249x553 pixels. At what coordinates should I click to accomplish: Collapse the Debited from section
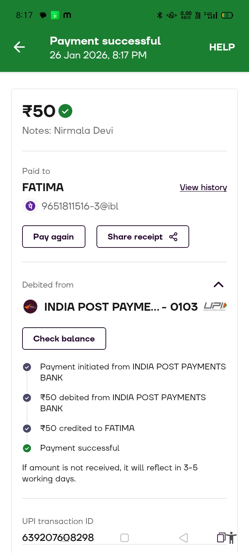pyautogui.click(x=219, y=284)
